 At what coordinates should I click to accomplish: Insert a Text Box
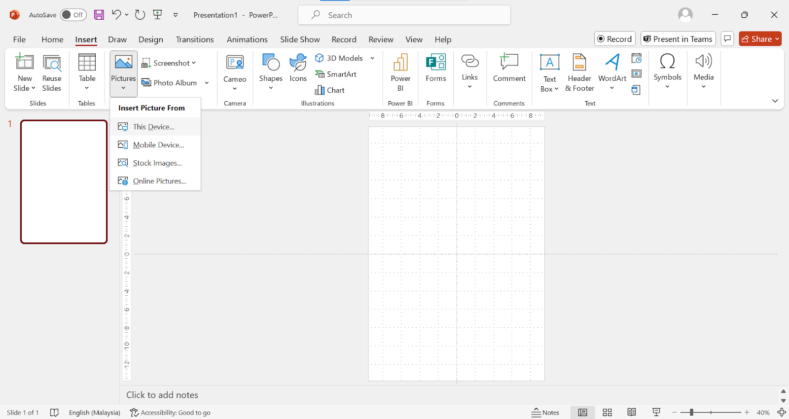(549, 73)
